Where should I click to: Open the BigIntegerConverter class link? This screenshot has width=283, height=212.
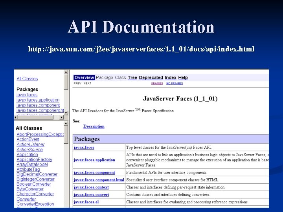pyautogui.click(x=35, y=179)
